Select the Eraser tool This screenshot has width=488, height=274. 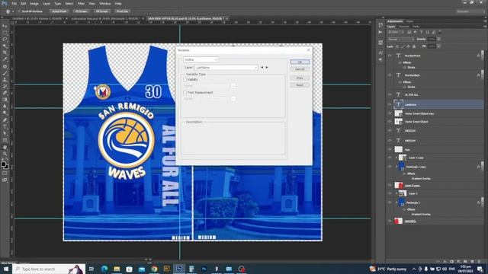(x=5, y=93)
